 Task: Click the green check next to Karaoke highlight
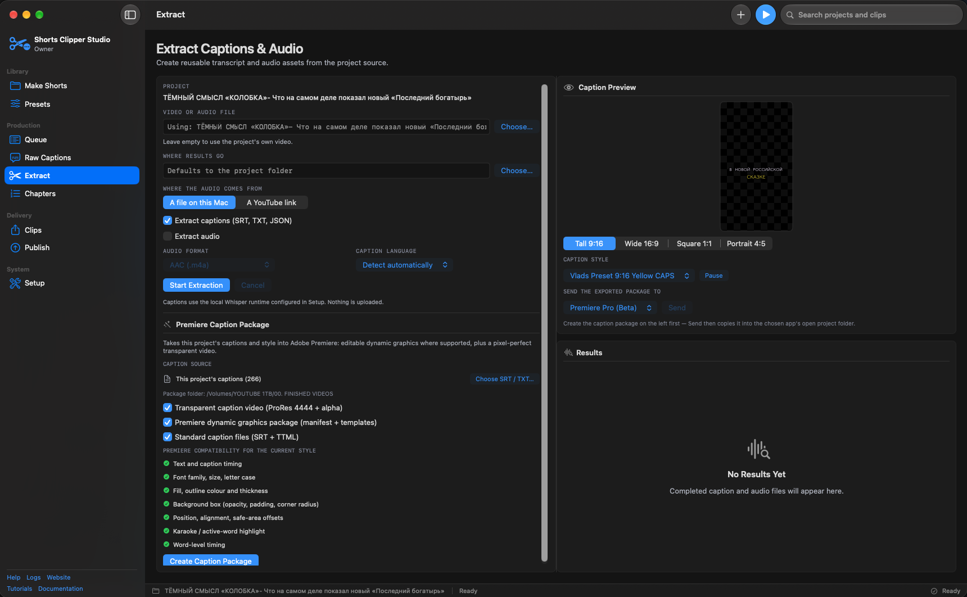[x=166, y=531]
